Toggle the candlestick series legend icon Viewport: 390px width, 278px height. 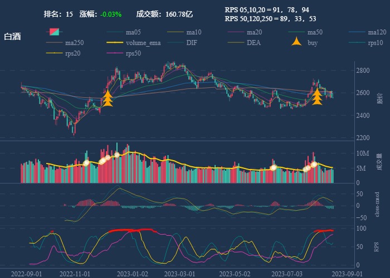pyautogui.click(x=54, y=32)
